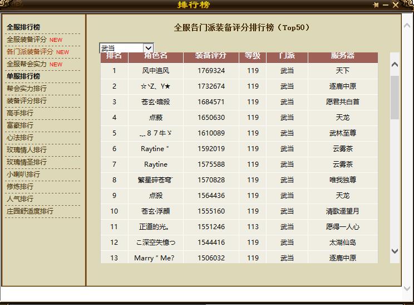Select character name 正道的光。
The image size is (414, 305).
click(x=154, y=227)
